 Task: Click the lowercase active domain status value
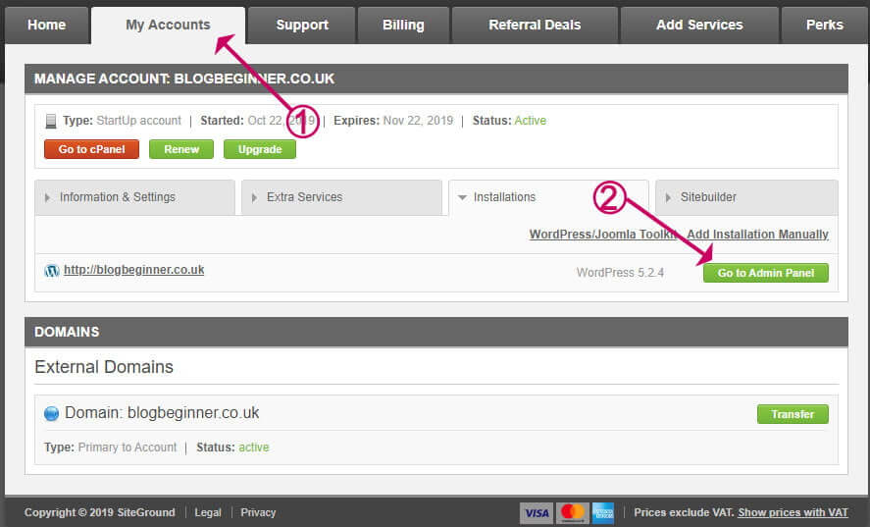pyautogui.click(x=254, y=448)
